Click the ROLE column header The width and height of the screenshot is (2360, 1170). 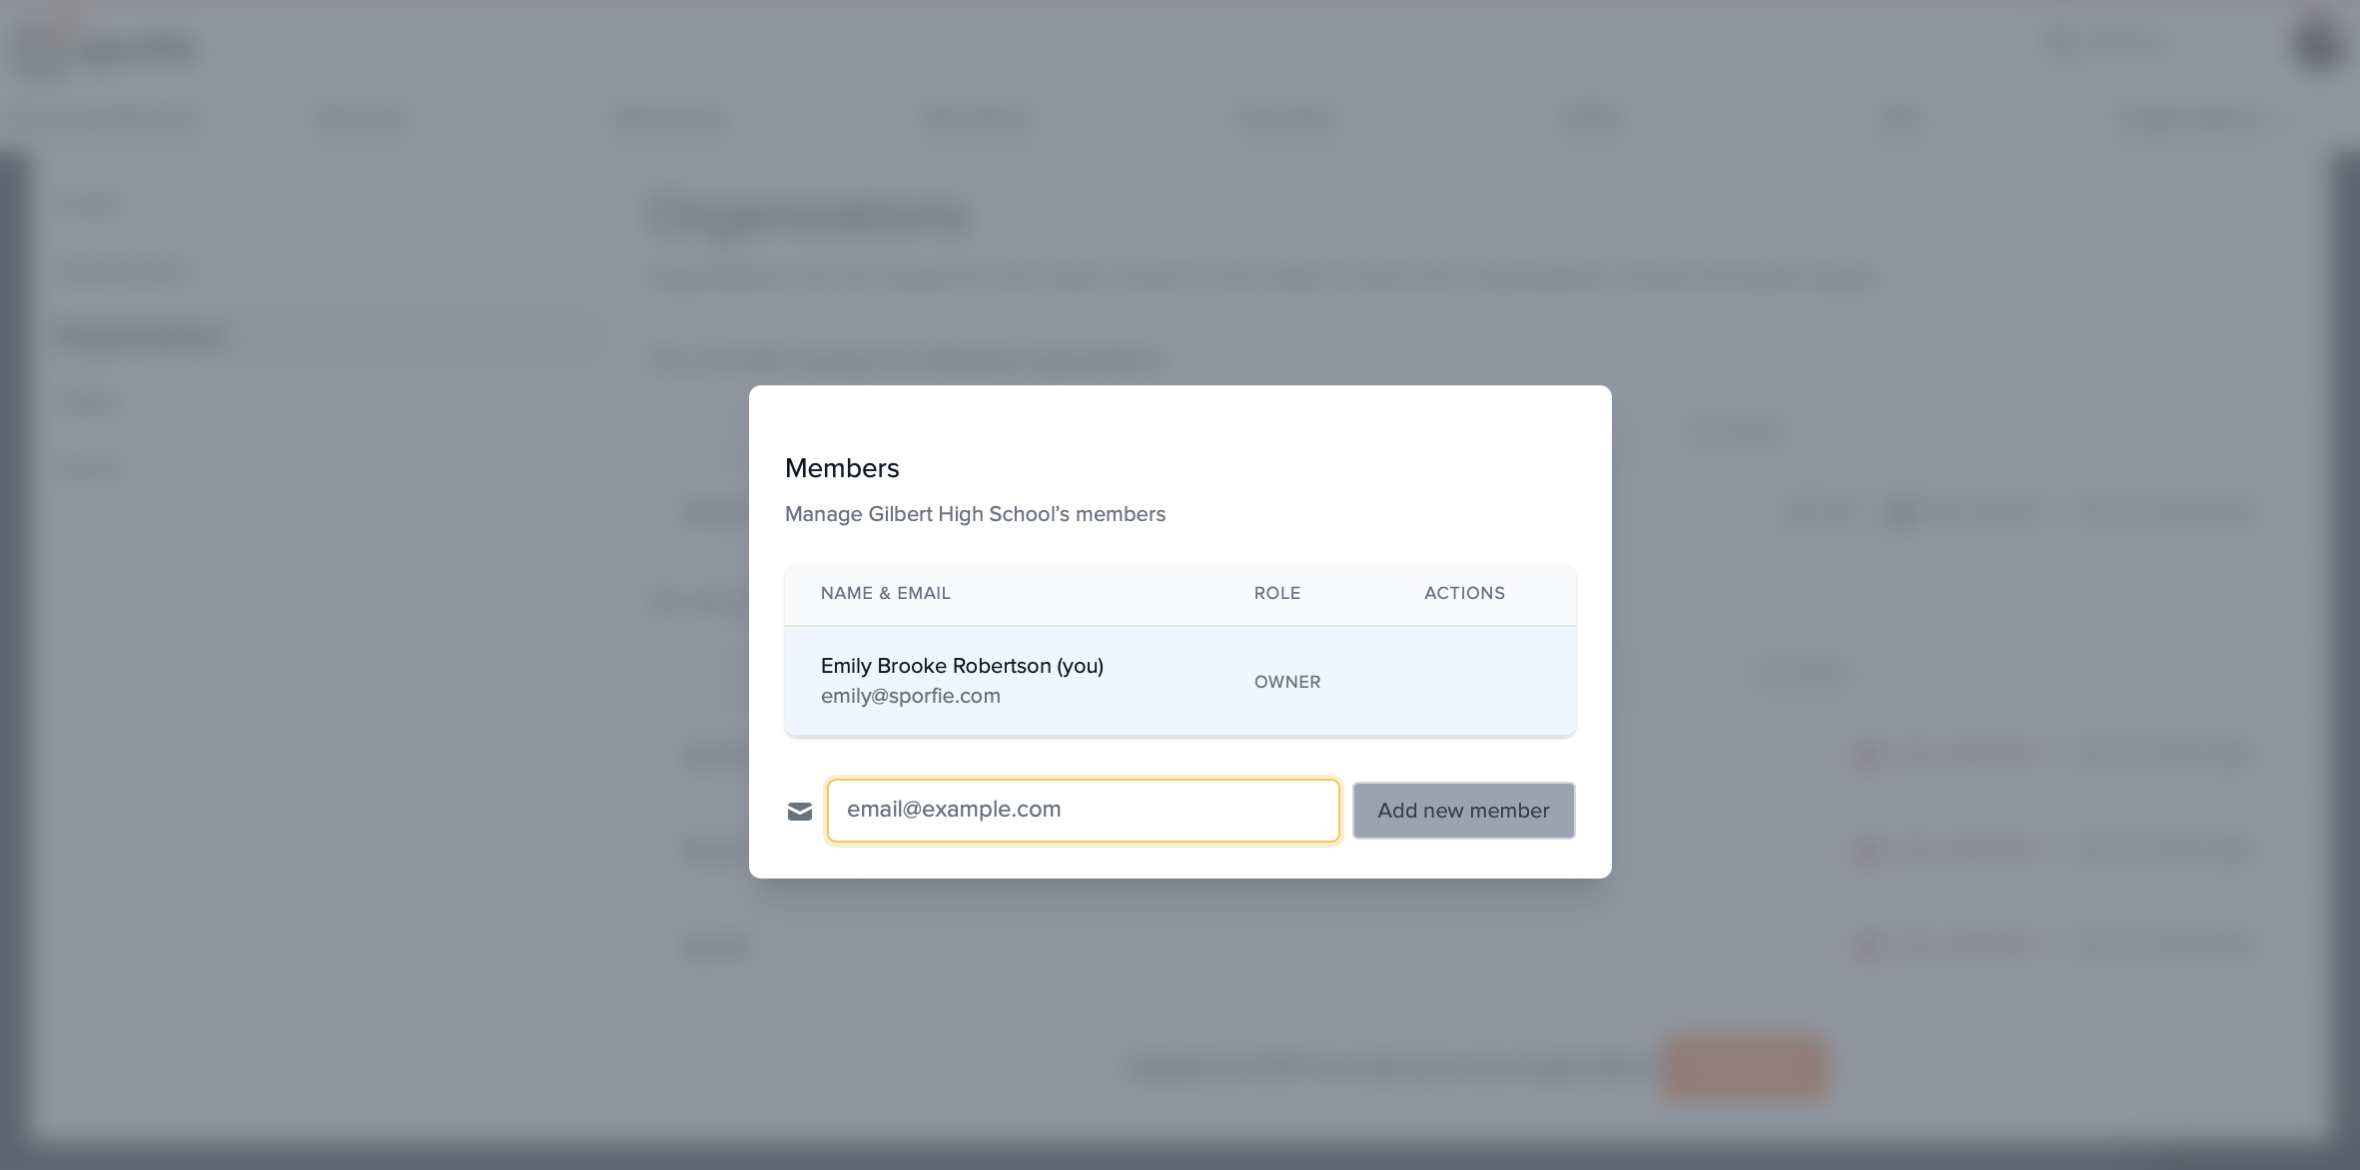coord(1276,593)
